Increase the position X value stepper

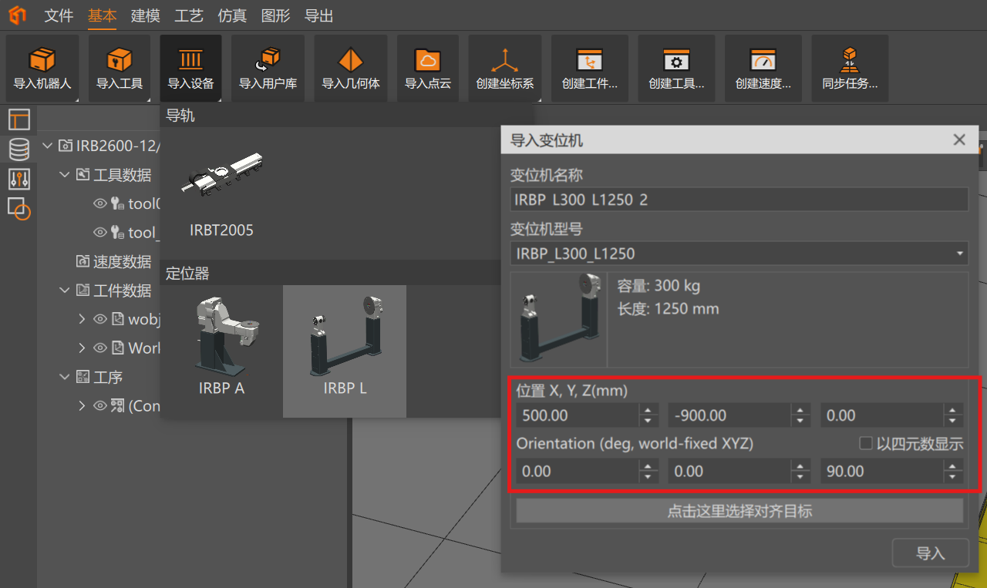648,410
